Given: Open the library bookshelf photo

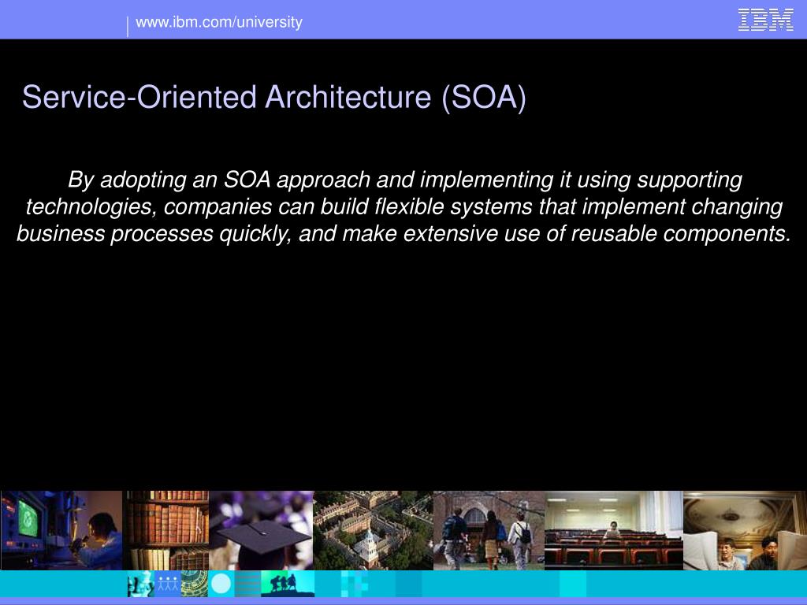Looking at the screenshot, I should click(166, 530).
